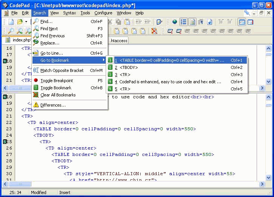Click the '25: 34' cursor position text
Viewport: 274px width, 197px height.
point(15,192)
